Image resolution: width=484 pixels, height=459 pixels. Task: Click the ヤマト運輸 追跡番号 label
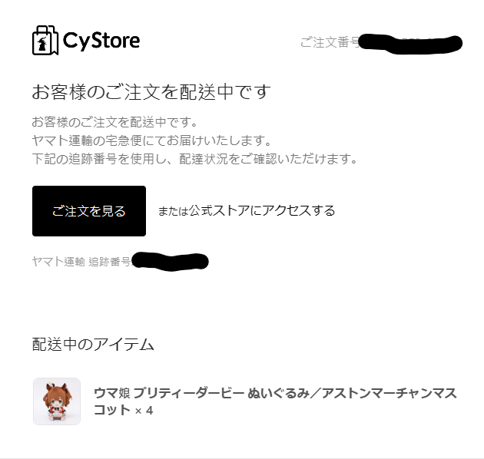coord(81,262)
